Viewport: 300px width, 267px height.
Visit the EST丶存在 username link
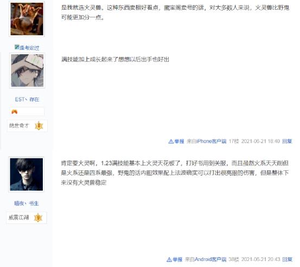[27, 99]
